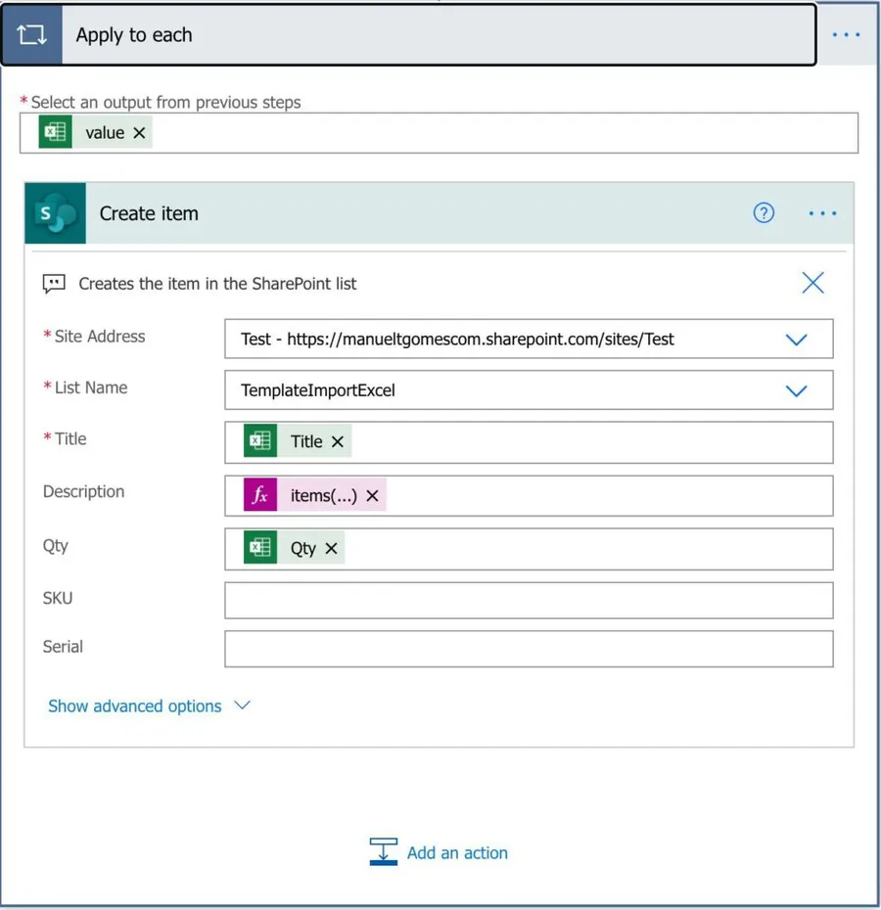Close the Create item description note
This screenshot has width=881, height=910.
click(812, 283)
